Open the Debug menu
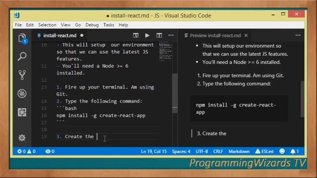 pyautogui.click(x=92, y=25)
